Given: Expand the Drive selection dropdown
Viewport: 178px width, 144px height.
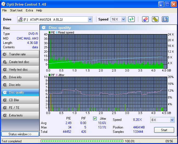Looking at the screenshot, I should pos(90,19).
